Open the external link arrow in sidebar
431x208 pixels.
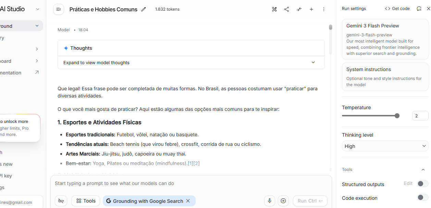(x=37, y=72)
